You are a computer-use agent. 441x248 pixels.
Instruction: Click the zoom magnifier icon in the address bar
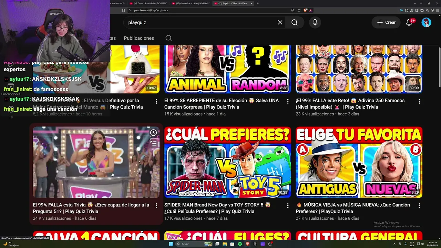[293, 10]
